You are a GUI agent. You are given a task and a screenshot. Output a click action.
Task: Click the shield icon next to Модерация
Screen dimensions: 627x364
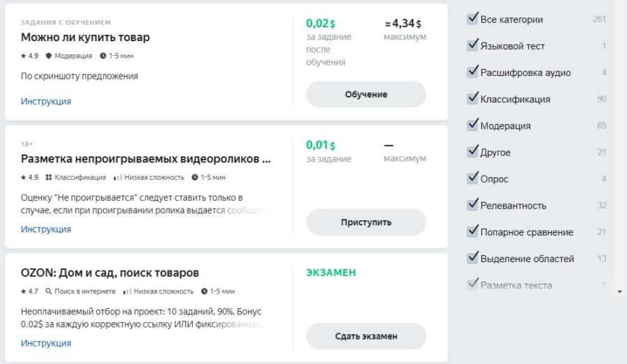coord(49,56)
